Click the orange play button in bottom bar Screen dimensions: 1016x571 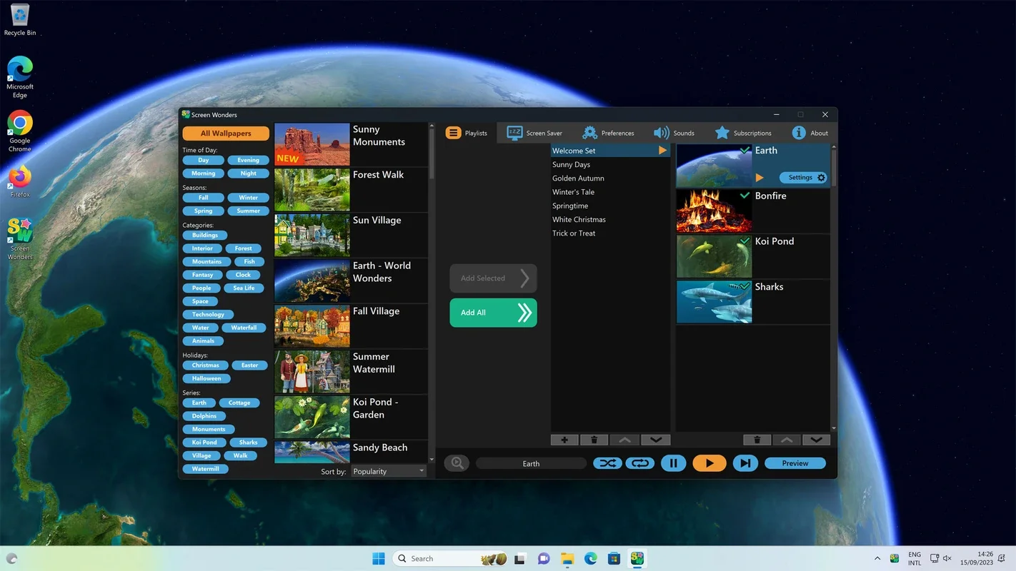(709, 463)
